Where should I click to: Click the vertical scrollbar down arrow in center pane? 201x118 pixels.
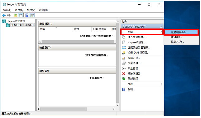coord(118,105)
